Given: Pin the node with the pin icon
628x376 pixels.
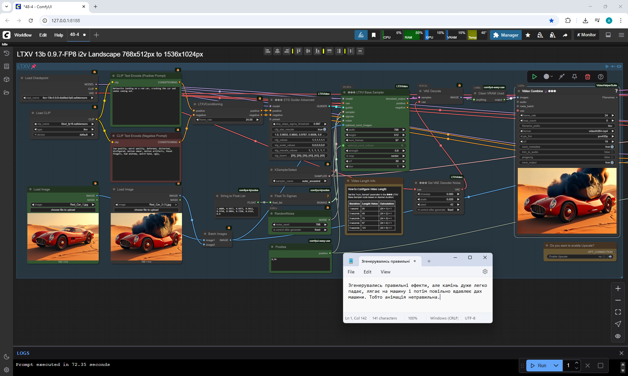Looking at the screenshot, I should tap(574, 77).
